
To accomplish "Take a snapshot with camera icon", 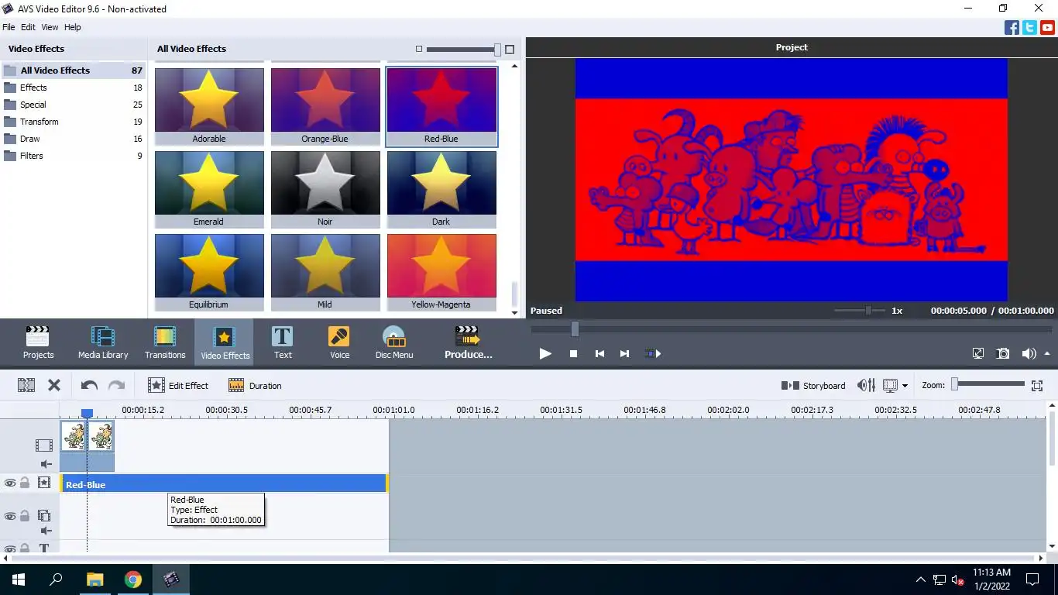I will [x=1003, y=353].
